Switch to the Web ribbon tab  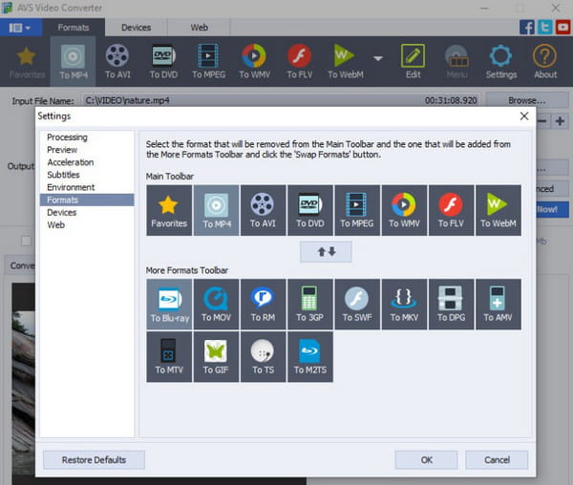coord(200,28)
